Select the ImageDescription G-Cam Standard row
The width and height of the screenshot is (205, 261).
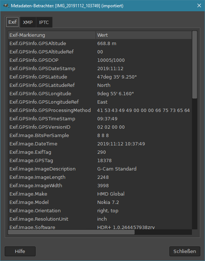[100, 169]
